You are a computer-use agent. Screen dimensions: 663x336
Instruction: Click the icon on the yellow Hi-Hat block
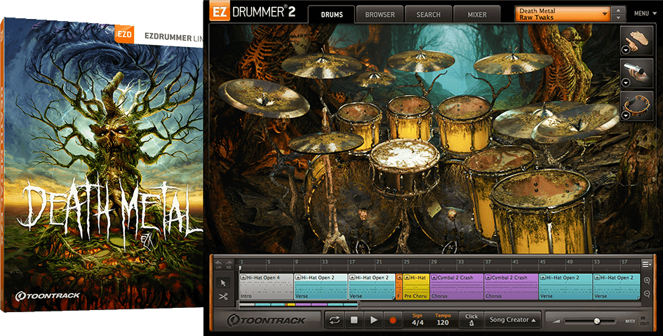pos(407,278)
